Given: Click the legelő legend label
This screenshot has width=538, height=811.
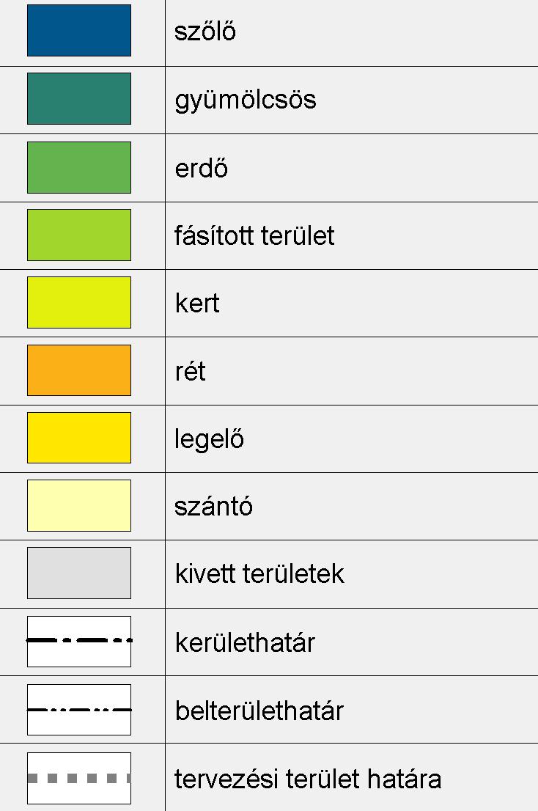Looking at the screenshot, I should pyautogui.click(x=210, y=440).
